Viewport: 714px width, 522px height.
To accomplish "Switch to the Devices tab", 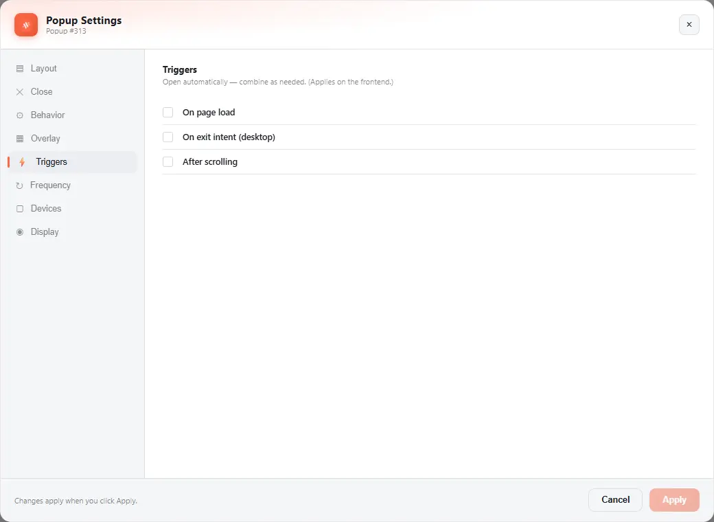I will 72,209.
